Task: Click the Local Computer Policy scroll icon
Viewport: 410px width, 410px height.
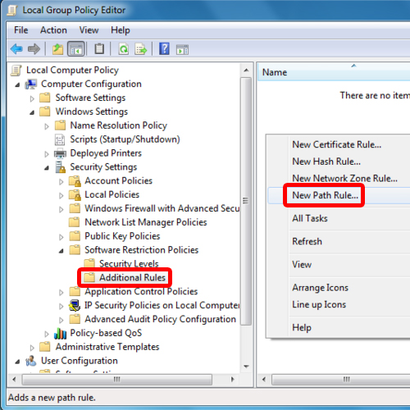Action: (16, 71)
